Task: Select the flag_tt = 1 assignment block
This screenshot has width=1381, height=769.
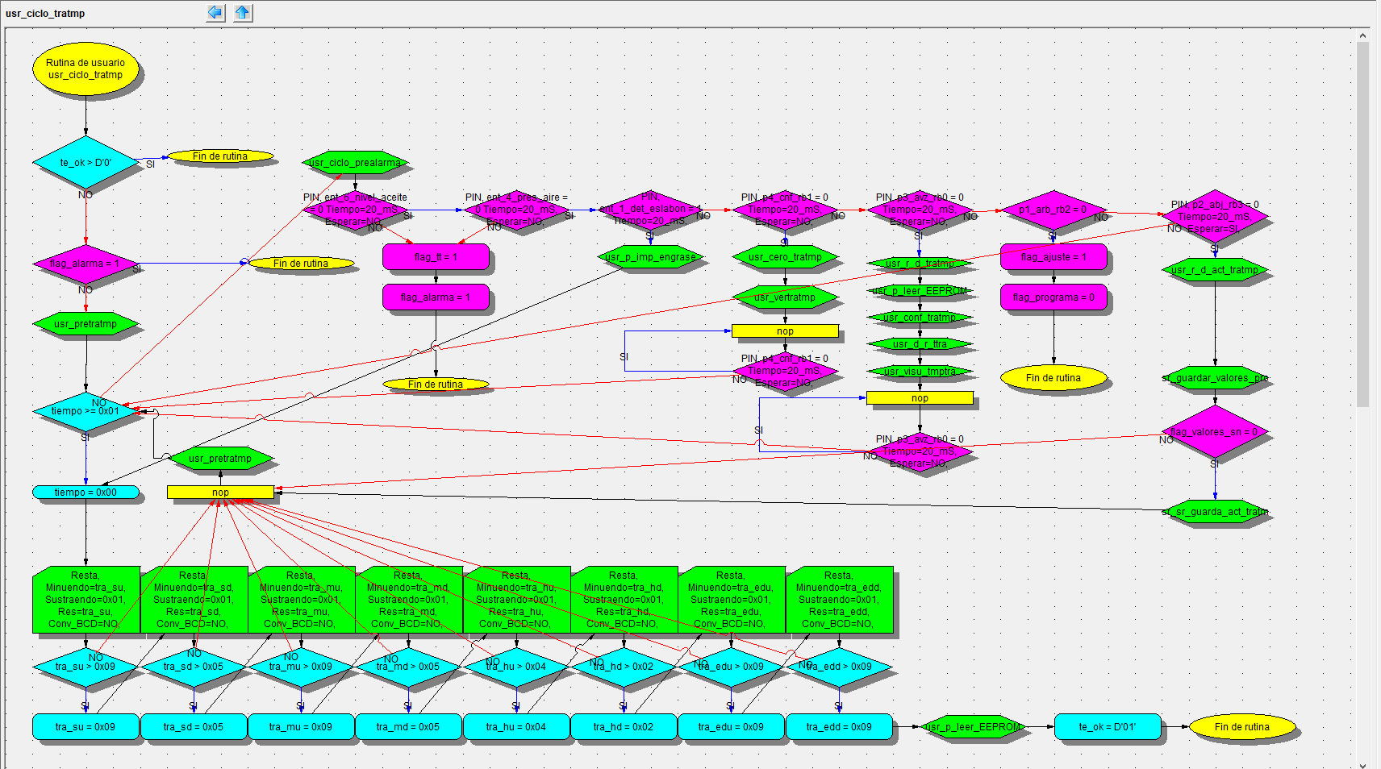Action: point(436,257)
